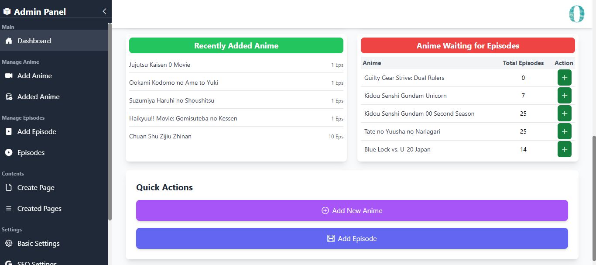Click plus for Blue Lock vs. U-20 Japan
The image size is (596, 265).
tap(564, 149)
